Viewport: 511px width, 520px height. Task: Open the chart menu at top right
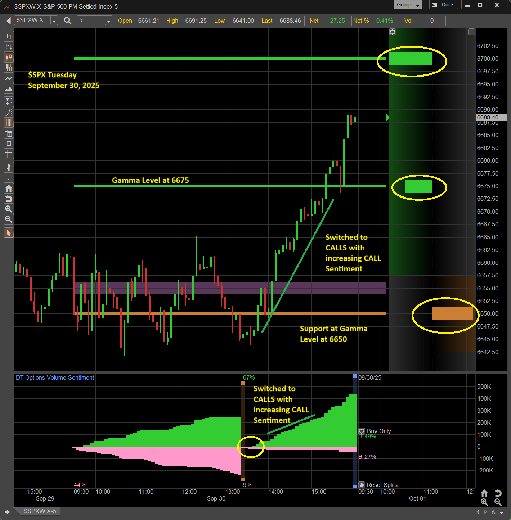click(471, 32)
